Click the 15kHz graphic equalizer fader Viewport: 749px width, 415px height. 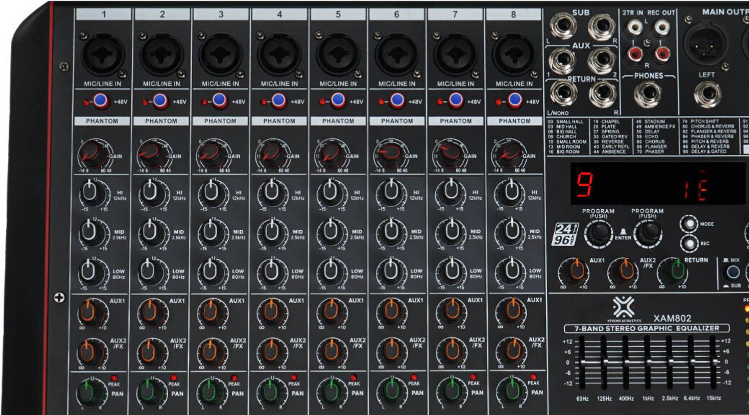click(x=714, y=363)
